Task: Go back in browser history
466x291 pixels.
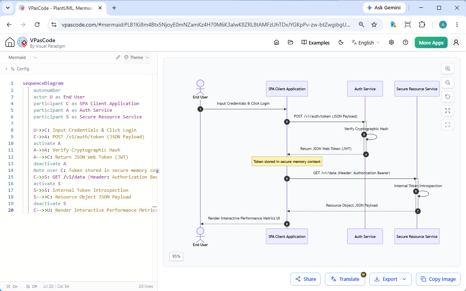Action: [9, 25]
